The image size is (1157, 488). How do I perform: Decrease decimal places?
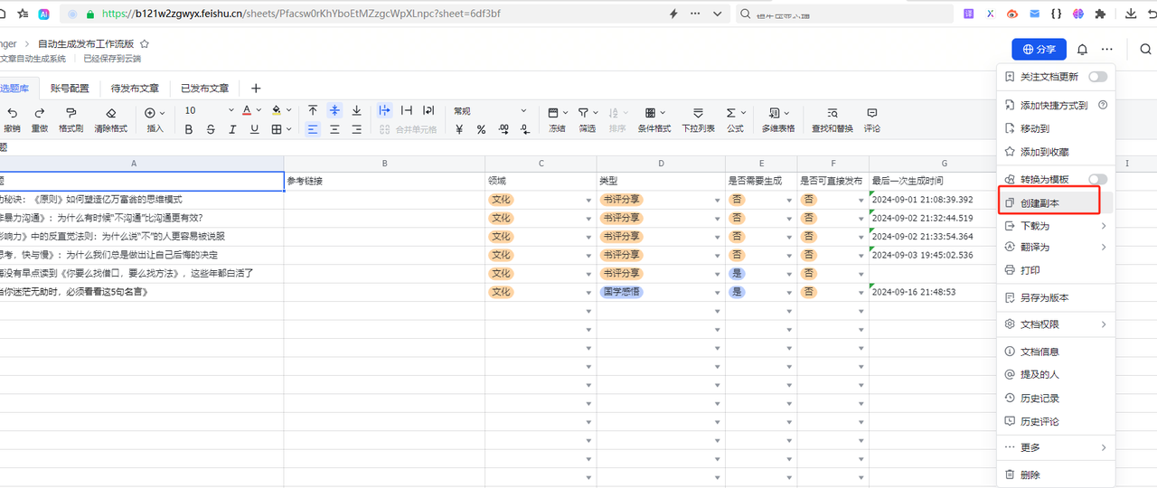[525, 129]
